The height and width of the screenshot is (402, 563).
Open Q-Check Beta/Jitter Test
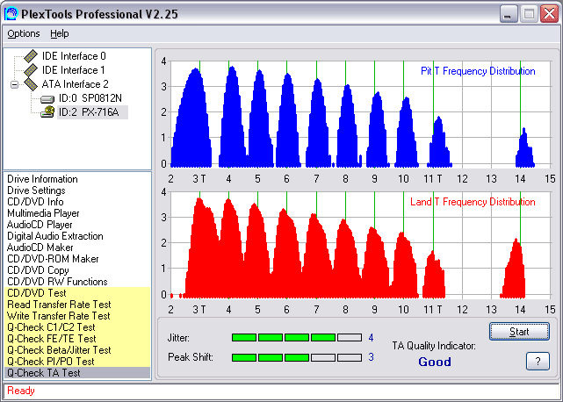coord(77,350)
